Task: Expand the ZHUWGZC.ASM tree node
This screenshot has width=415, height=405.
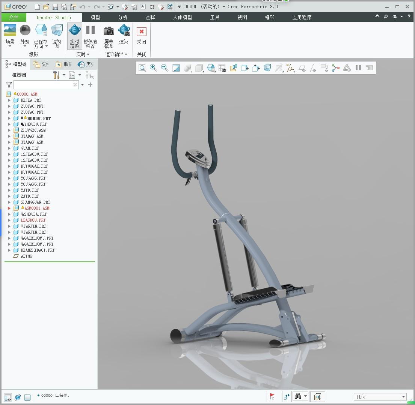Action: coord(9,130)
